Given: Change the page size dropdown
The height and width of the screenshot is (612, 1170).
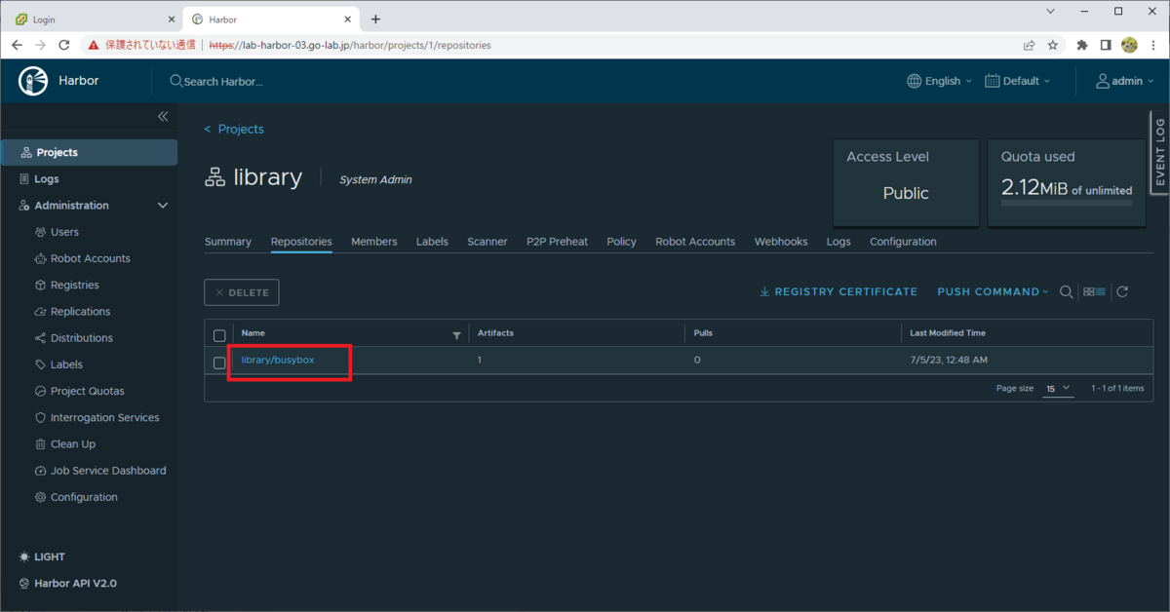Looking at the screenshot, I should pos(1058,388).
